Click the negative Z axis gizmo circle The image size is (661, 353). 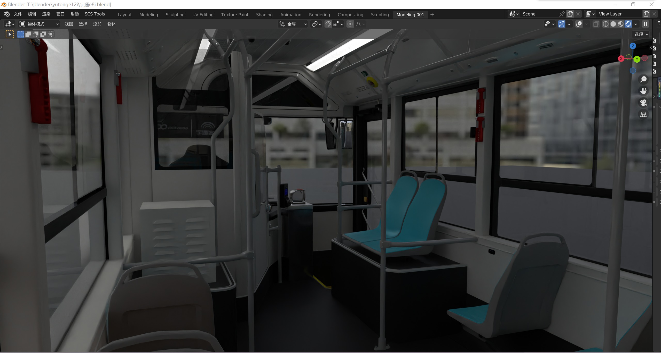coord(633,70)
